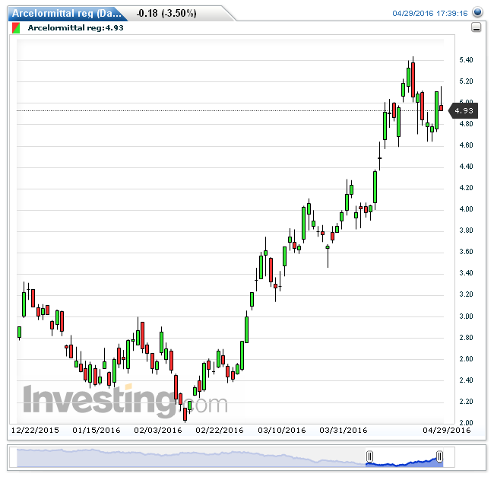Click the 4.80 price axis label
The image size is (494, 477).
pyautogui.click(x=466, y=123)
